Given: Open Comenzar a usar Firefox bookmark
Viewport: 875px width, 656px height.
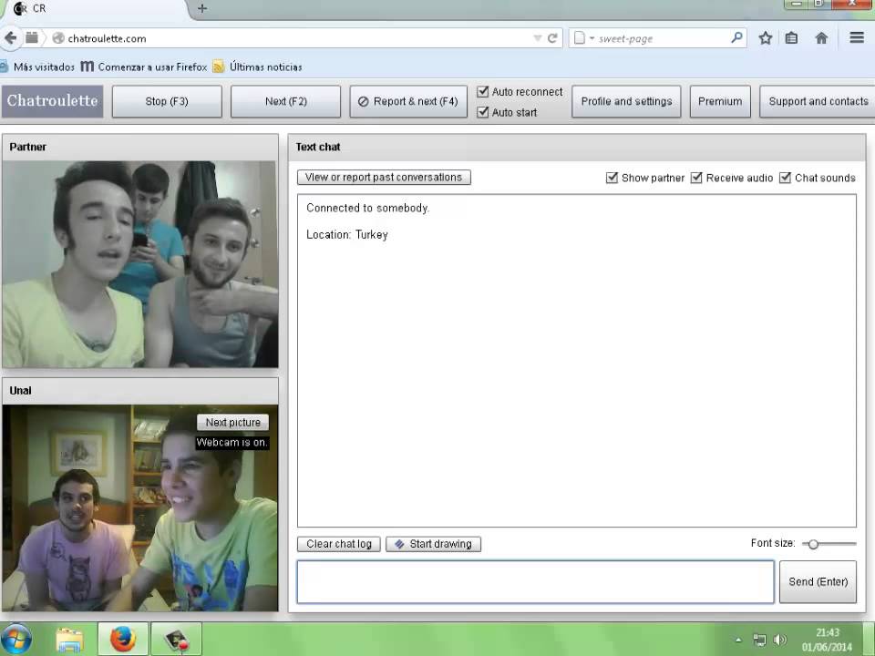Looking at the screenshot, I should click(144, 67).
